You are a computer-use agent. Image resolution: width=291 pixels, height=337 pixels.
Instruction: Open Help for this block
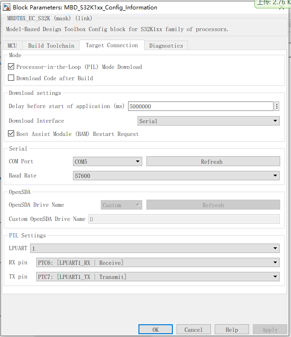coord(232,329)
